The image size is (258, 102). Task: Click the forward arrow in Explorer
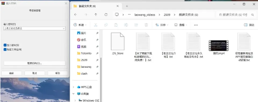(86, 14)
